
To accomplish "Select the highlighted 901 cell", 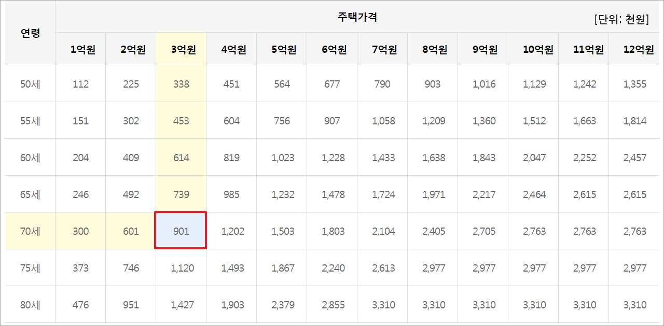I will tap(181, 230).
